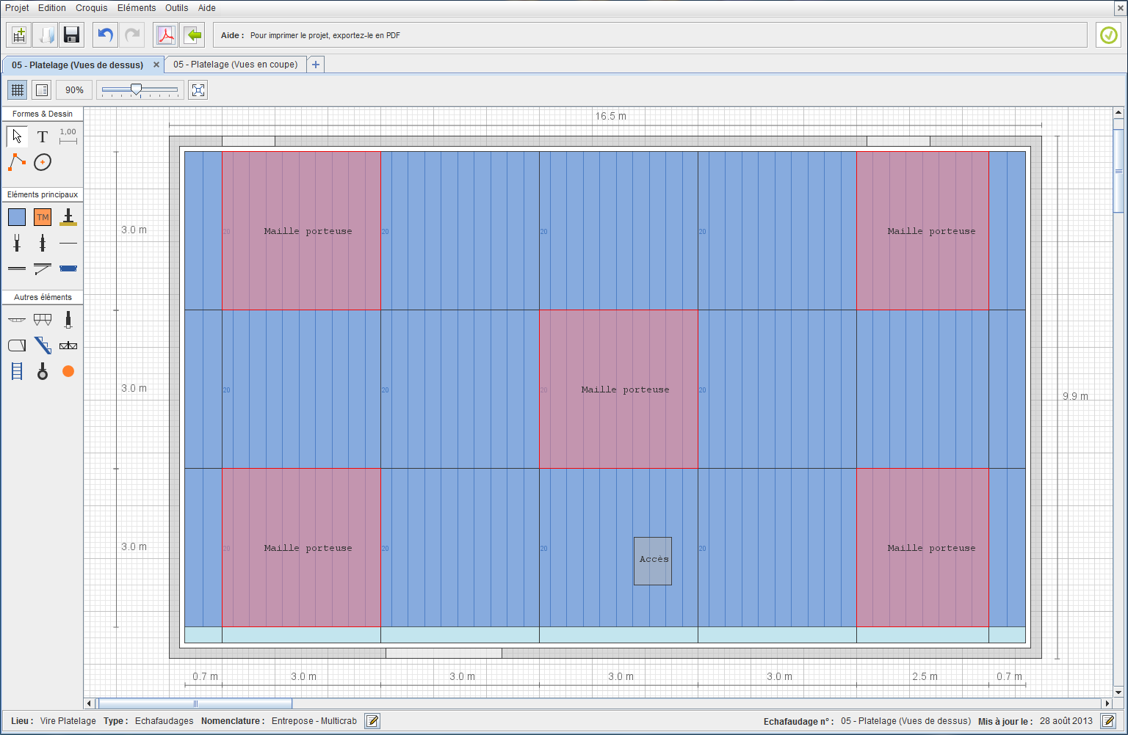Switch to the Vues en coupe tab
Screen dimensions: 1128x735
pos(236,65)
